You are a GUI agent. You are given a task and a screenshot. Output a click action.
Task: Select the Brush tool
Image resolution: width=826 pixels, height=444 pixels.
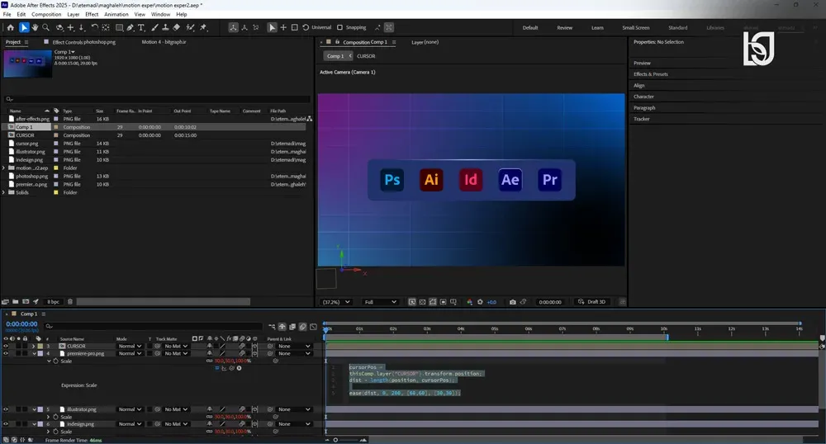(155, 27)
